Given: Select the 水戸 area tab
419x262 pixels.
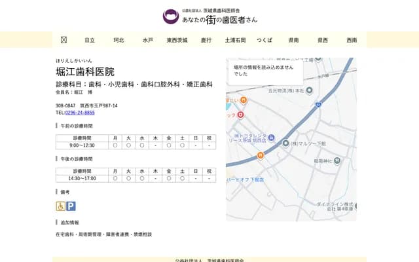Looking at the screenshot, I should click(x=148, y=40).
